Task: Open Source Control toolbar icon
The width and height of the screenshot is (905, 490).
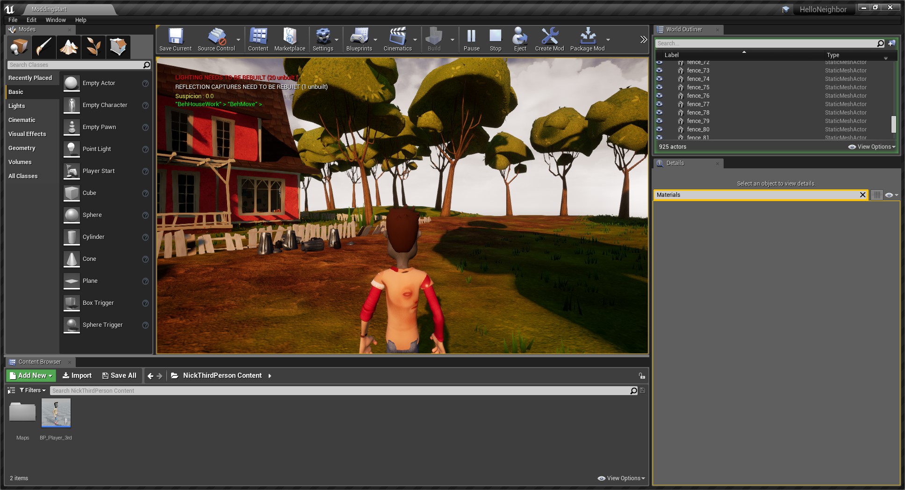Action: [x=216, y=39]
